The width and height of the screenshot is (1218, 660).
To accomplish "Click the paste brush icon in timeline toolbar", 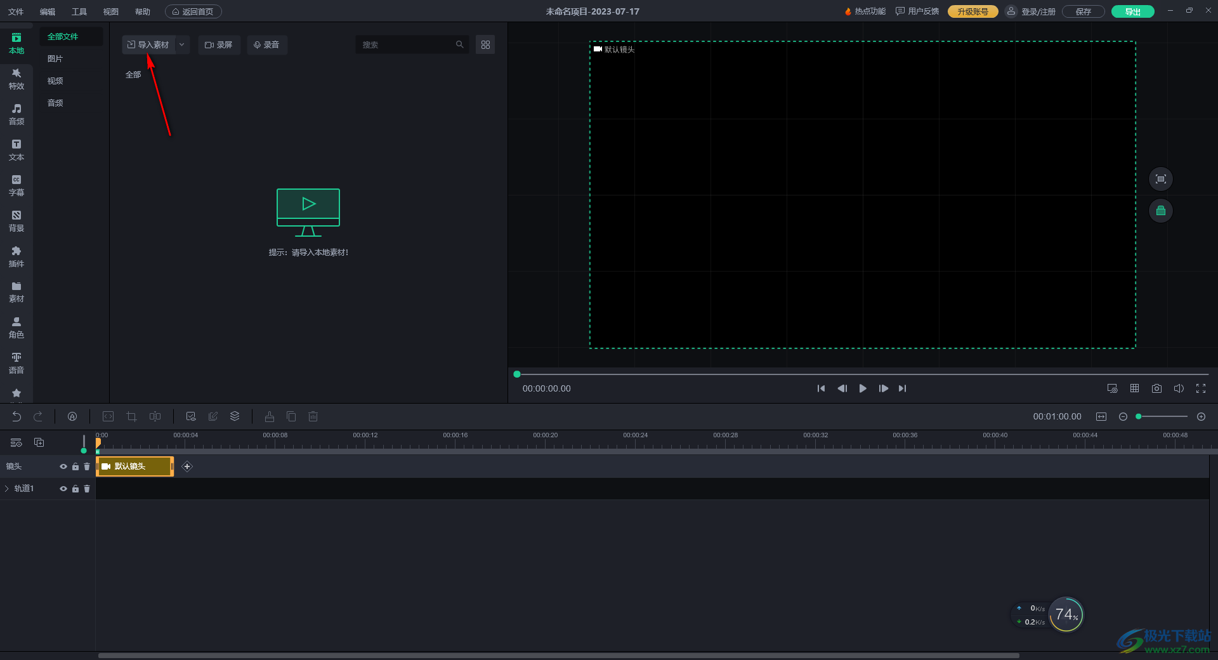I will pos(270,416).
